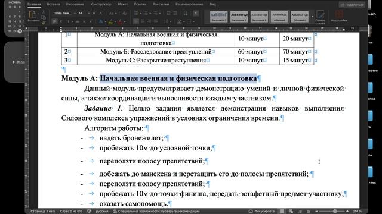Toggle Underline (Ч) formatting

coord(67,21)
